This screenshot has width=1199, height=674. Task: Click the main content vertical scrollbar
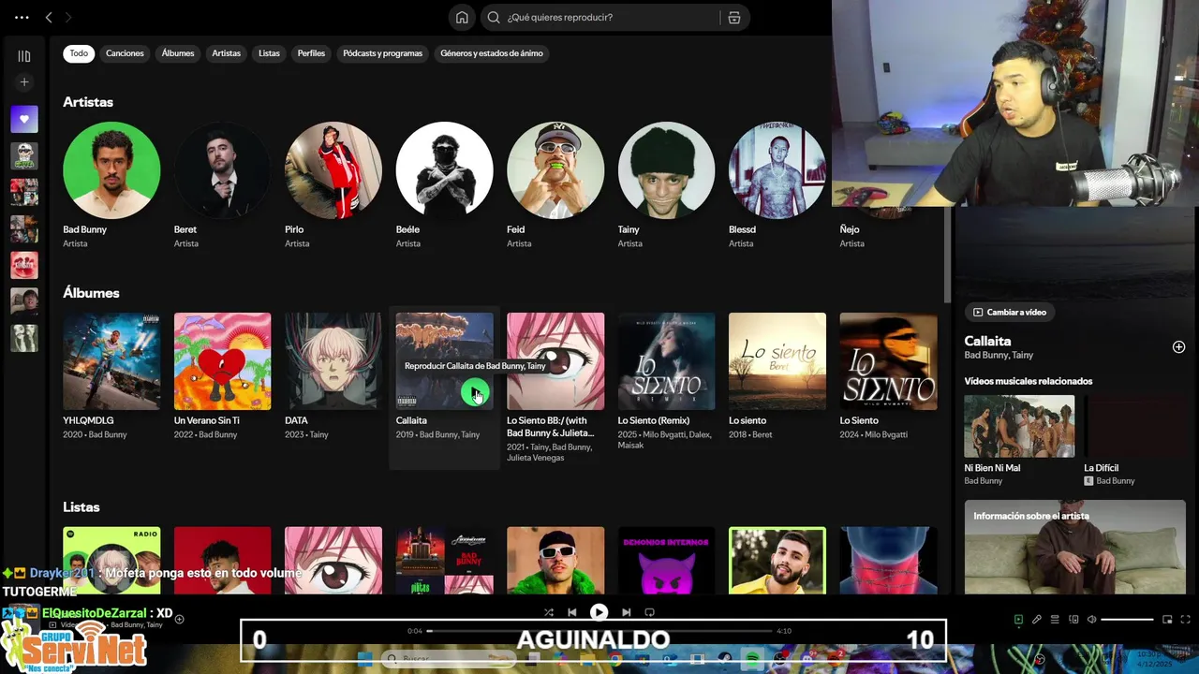tap(947, 253)
